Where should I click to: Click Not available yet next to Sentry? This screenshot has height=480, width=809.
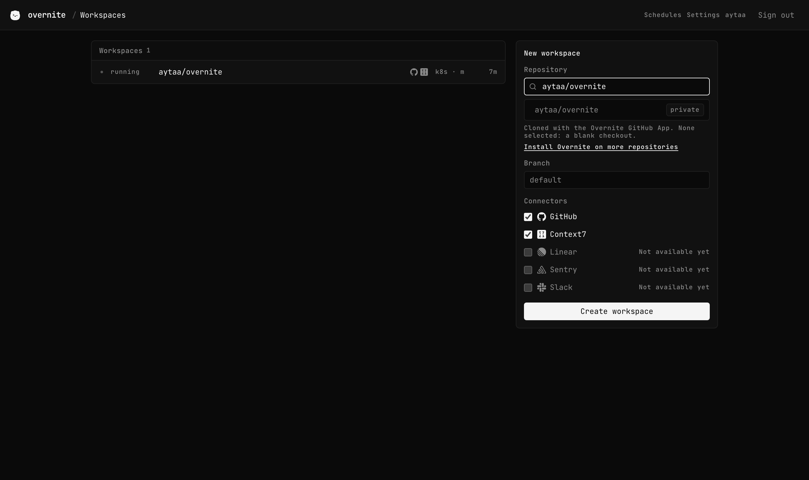click(x=674, y=270)
